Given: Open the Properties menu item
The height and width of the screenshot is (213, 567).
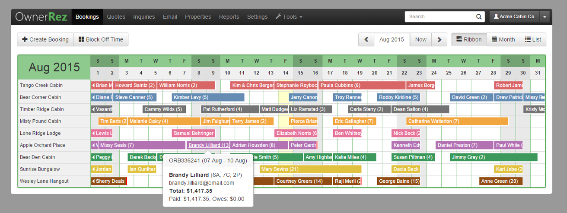Looking at the screenshot, I should point(198,17).
